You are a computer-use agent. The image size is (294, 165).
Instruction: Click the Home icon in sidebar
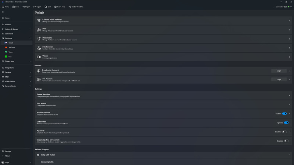pyautogui.click(x=3, y=18)
